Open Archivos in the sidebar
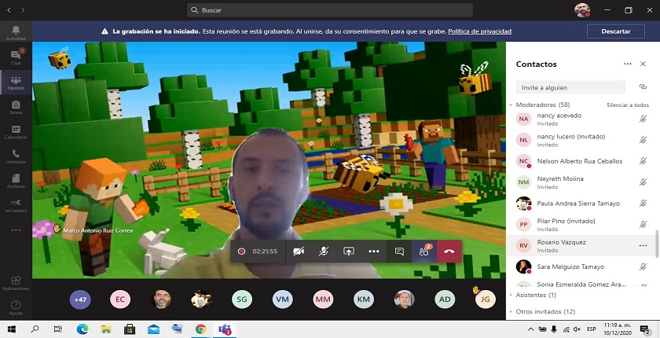The image size is (660, 338). 16,181
